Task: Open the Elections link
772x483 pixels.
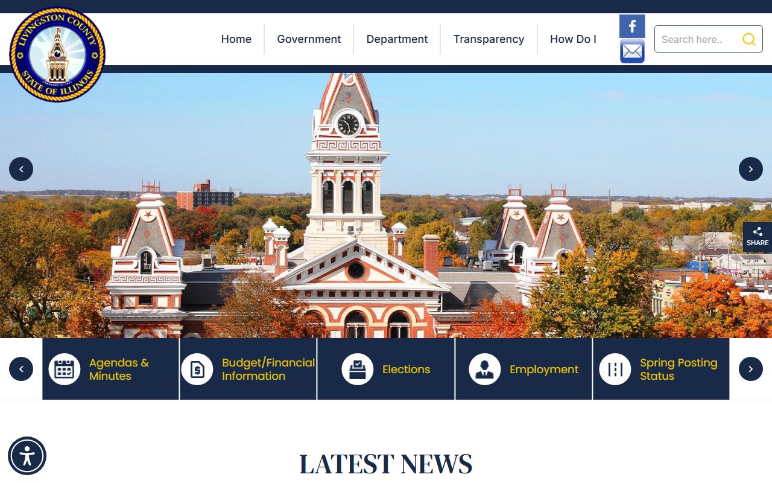Action: coord(407,369)
